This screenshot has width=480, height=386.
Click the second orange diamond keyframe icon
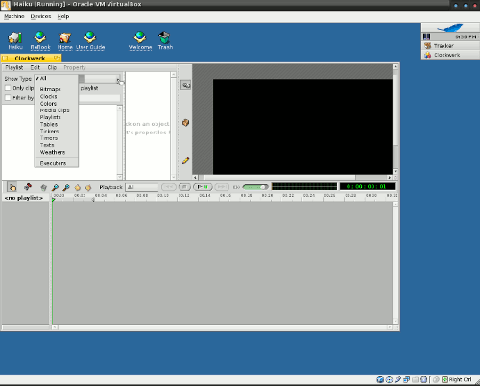click(88, 187)
